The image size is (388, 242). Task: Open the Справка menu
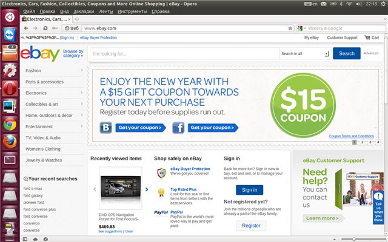click(x=160, y=11)
